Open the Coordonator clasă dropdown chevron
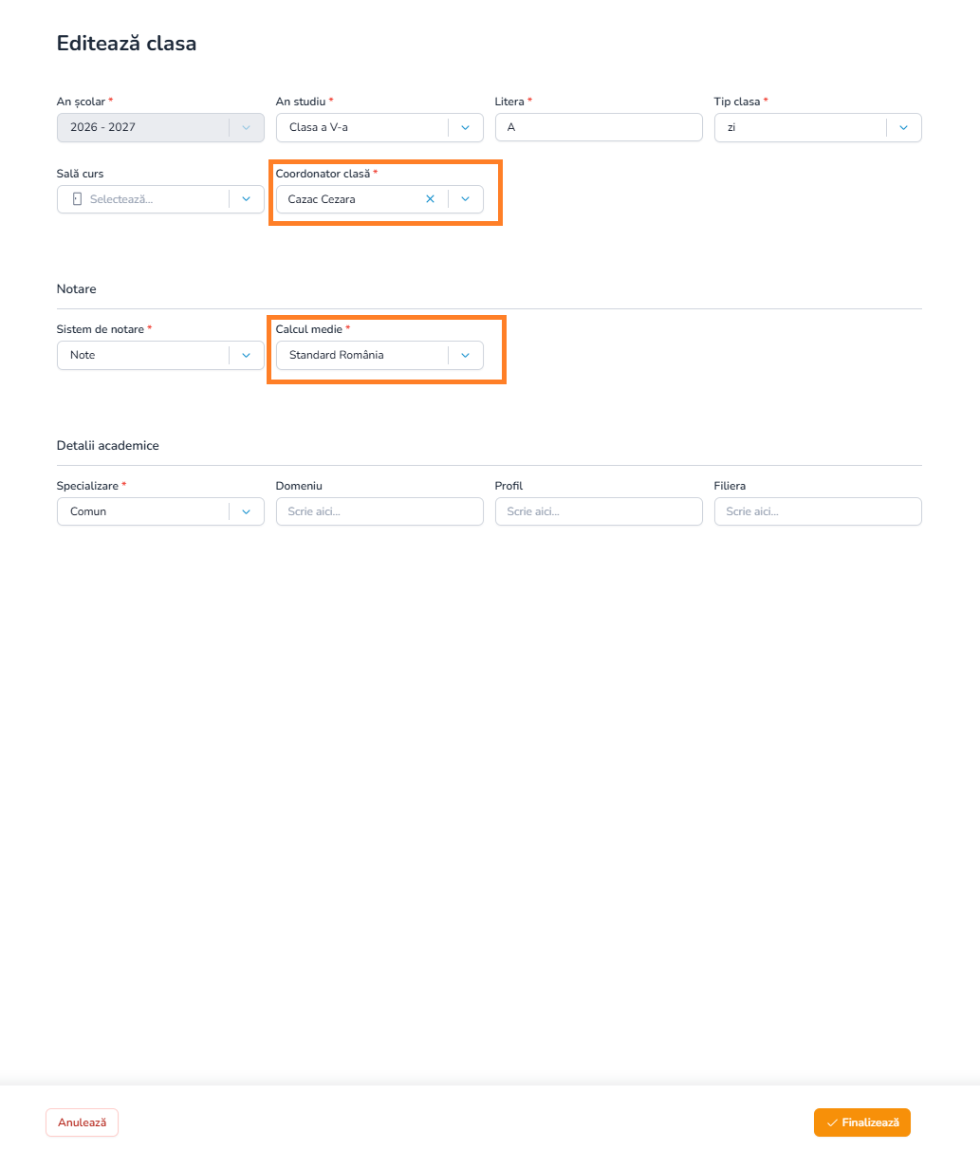This screenshot has width=980, height=1150. coord(465,199)
